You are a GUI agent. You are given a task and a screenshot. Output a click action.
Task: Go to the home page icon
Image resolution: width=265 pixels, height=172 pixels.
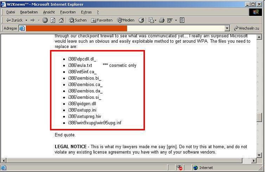coord(61,20)
